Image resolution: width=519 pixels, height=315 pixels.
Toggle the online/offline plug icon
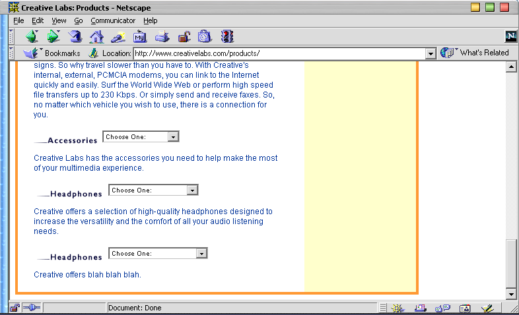click(32, 308)
